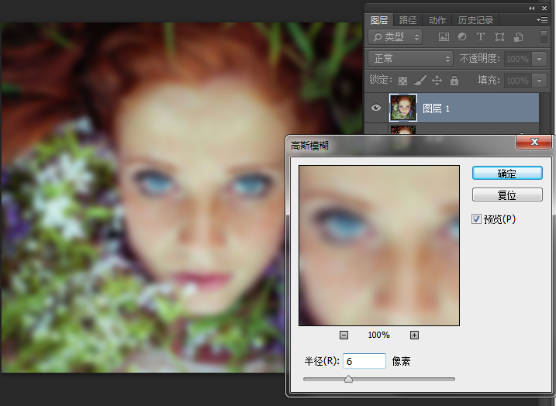Image resolution: width=556 pixels, height=406 pixels.
Task: Select the 图层 1 layer name
Action: pos(436,108)
